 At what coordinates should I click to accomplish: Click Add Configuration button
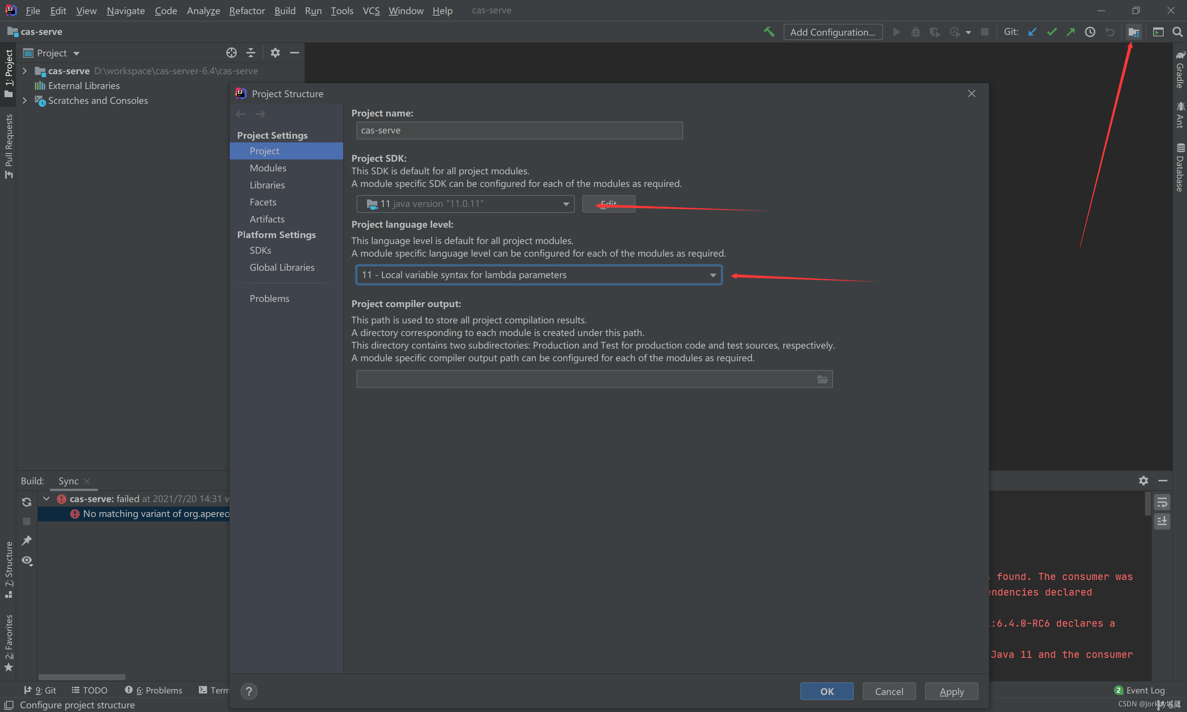(x=833, y=32)
